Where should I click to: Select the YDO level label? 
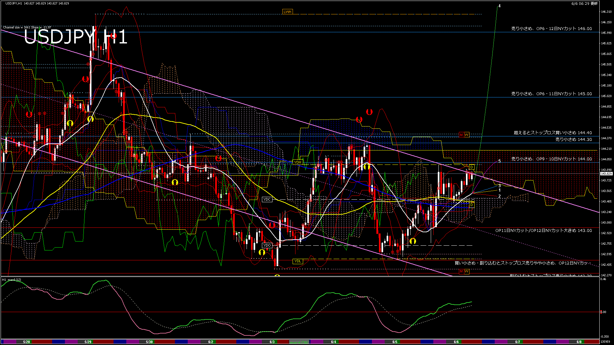(267, 245)
